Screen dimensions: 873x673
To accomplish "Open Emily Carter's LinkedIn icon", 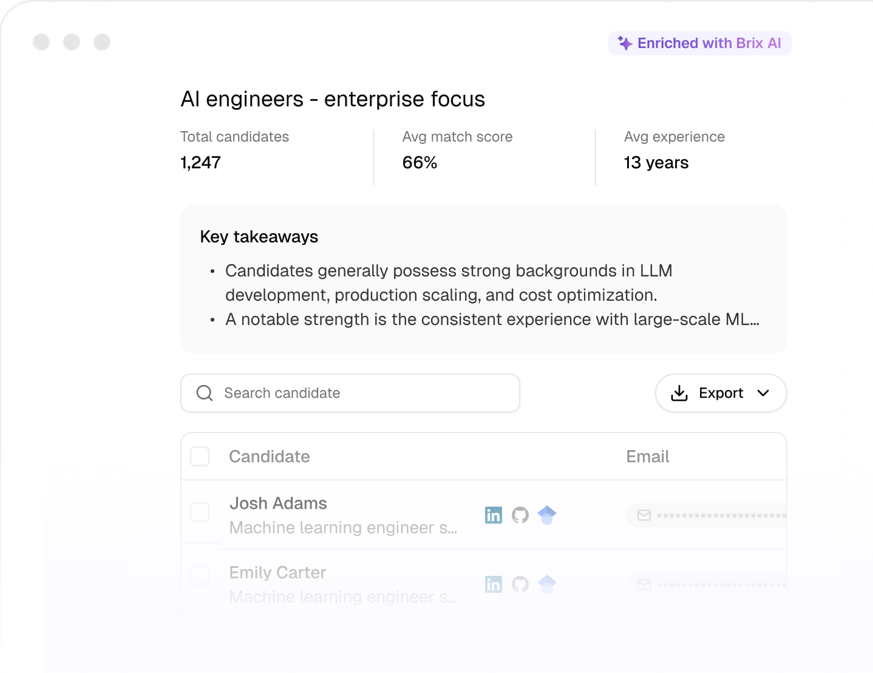I will (494, 584).
